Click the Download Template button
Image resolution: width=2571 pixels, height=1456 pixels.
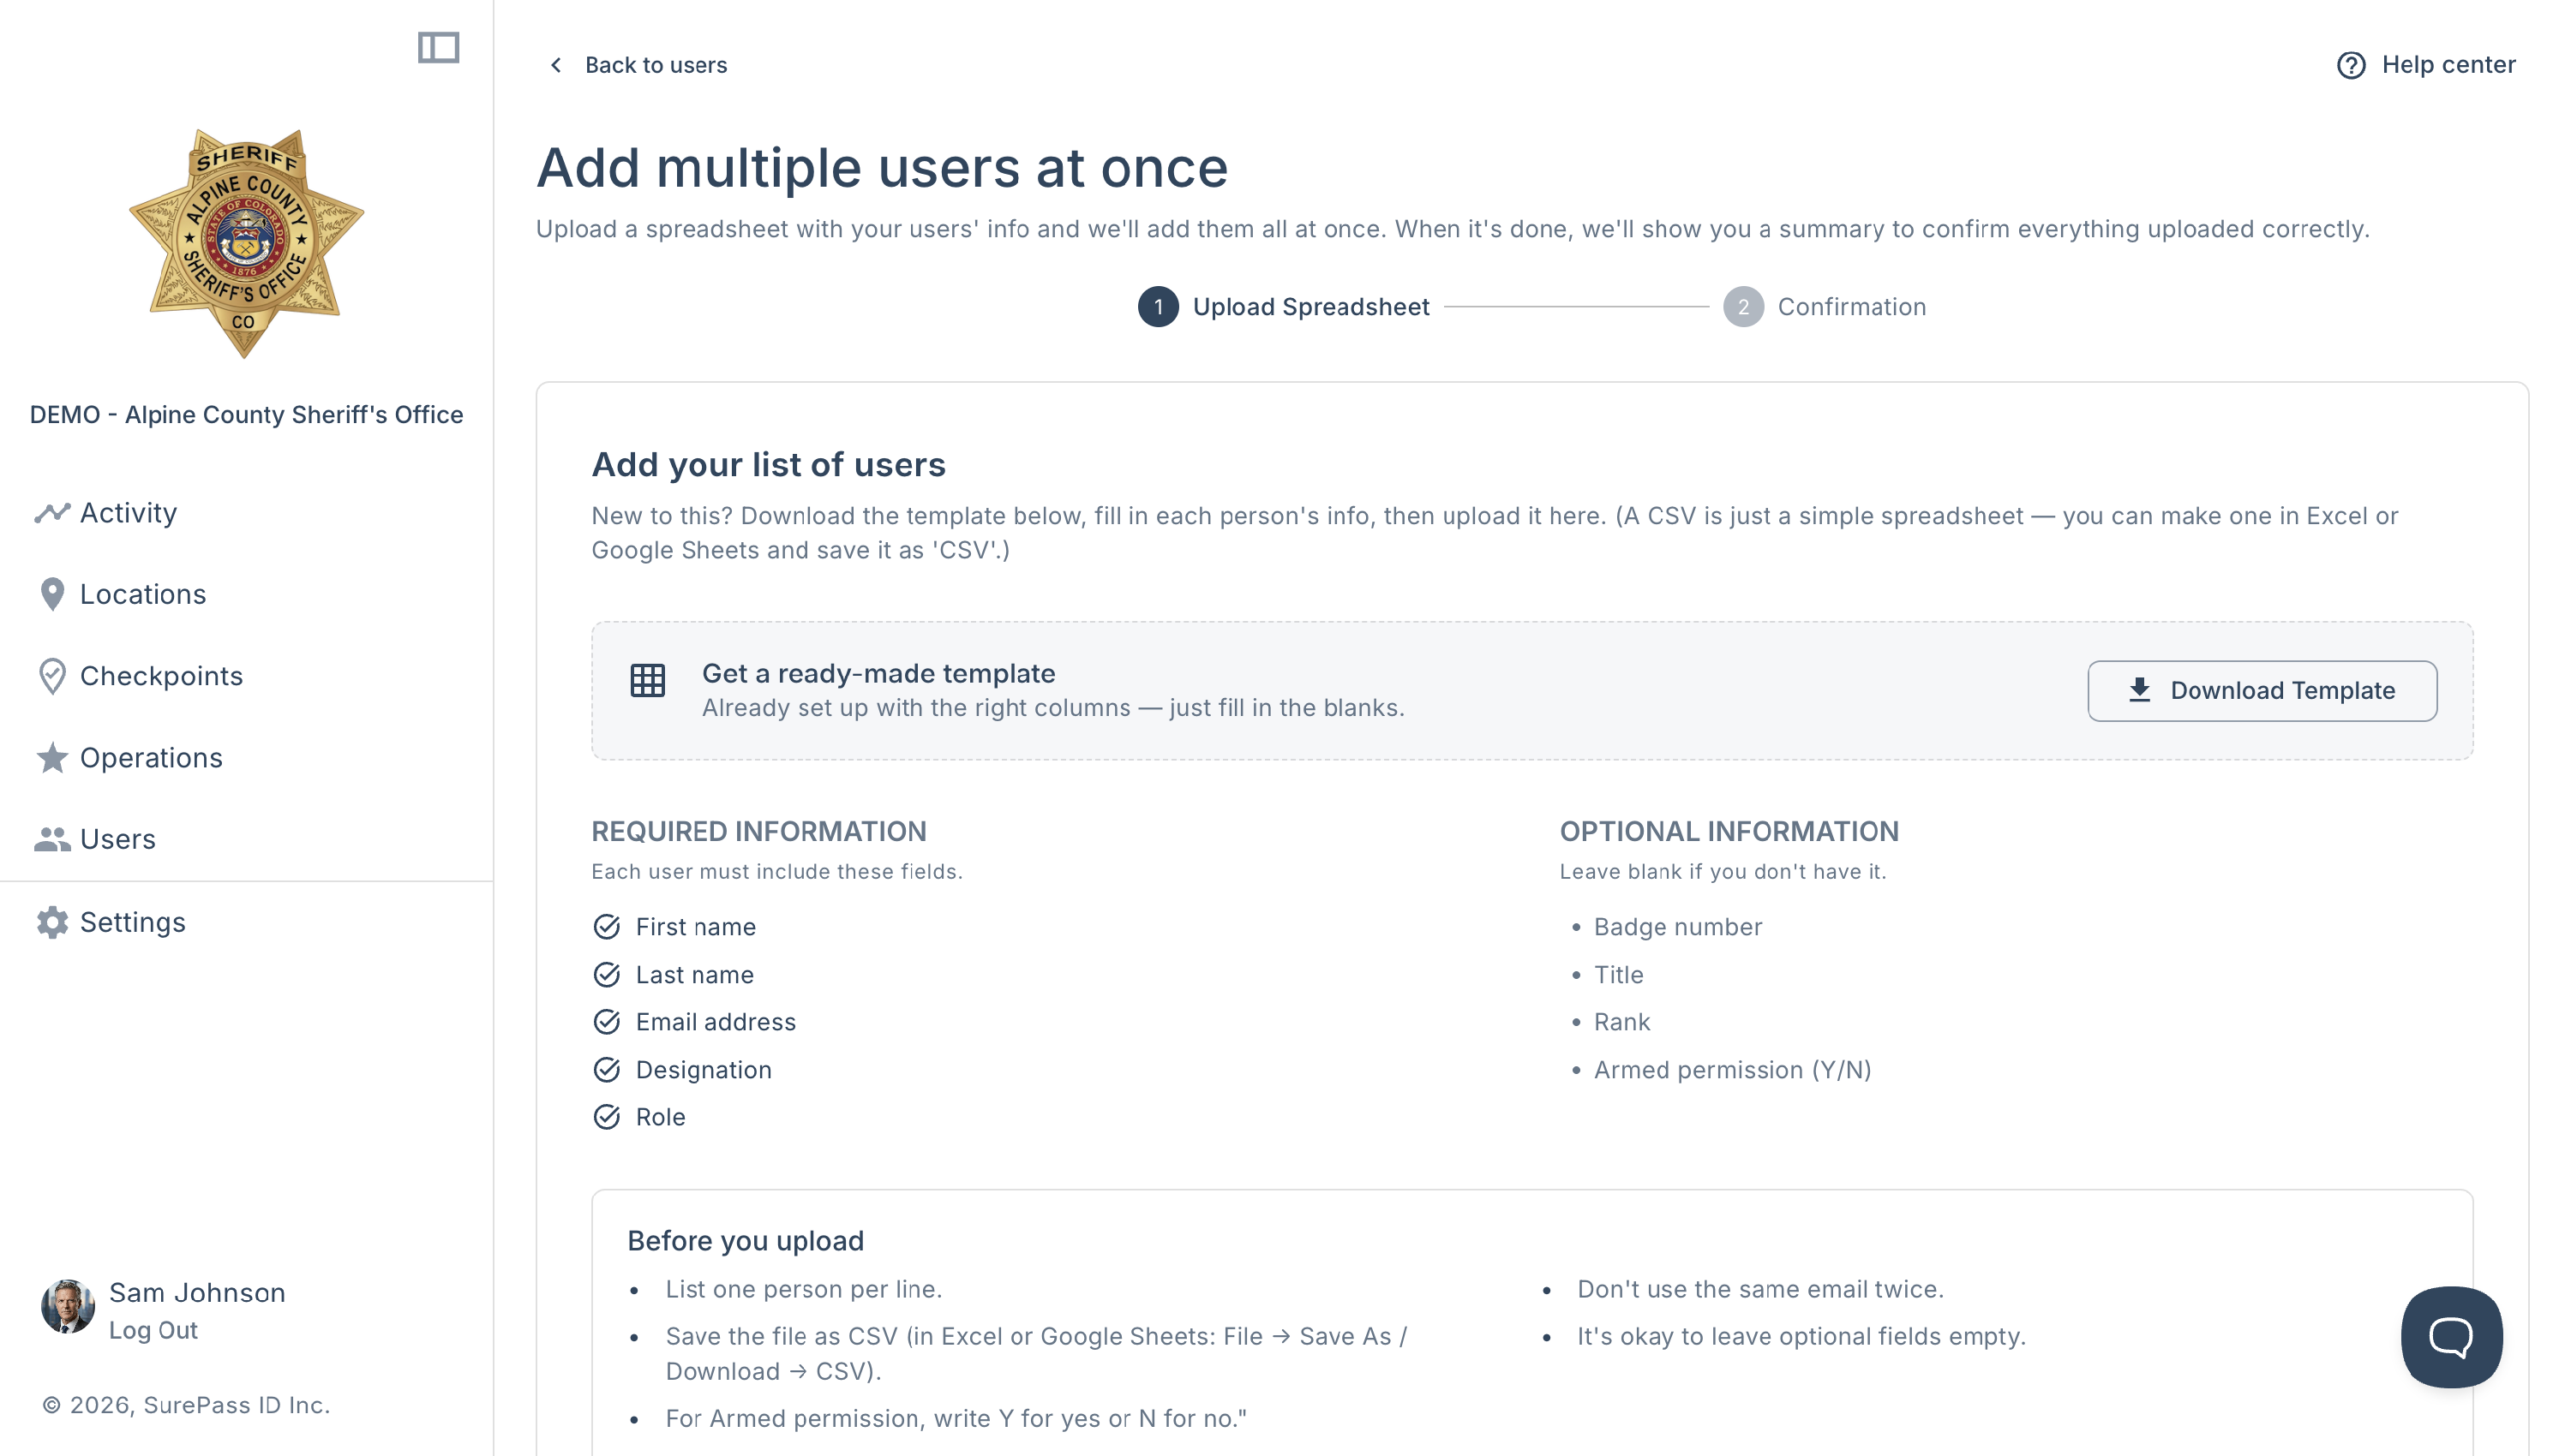2262,691
